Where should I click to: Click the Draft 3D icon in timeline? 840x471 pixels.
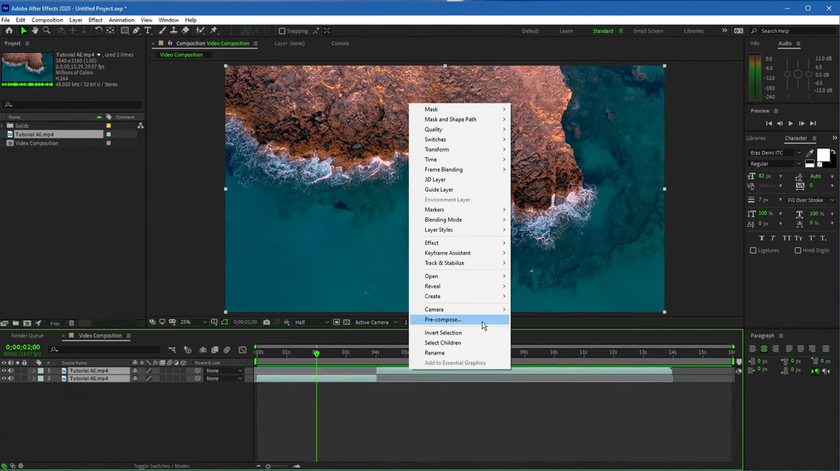tap(188, 350)
